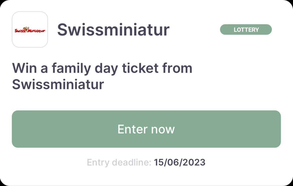Click the Entry deadline label

(x=119, y=162)
